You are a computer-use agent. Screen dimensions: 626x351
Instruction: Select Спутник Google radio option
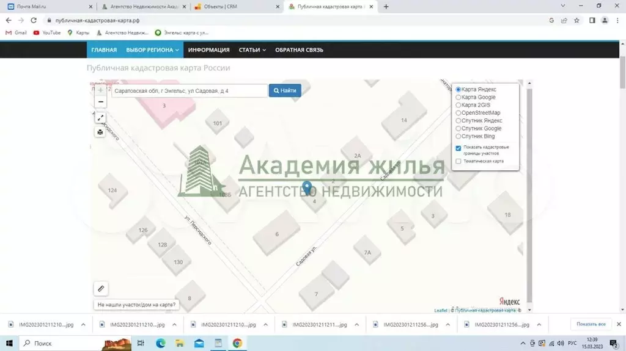[x=458, y=128]
